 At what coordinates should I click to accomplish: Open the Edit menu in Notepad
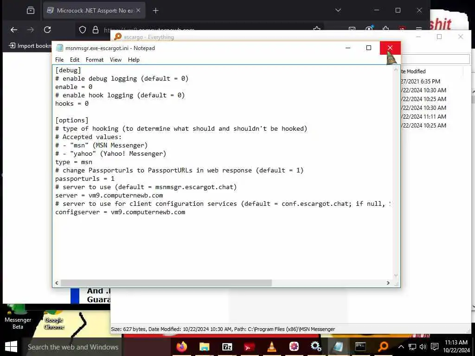[x=75, y=60]
